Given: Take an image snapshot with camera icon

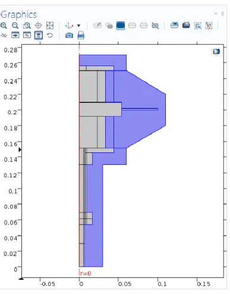Looking at the screenshot, I should click(x=69, y=36).
